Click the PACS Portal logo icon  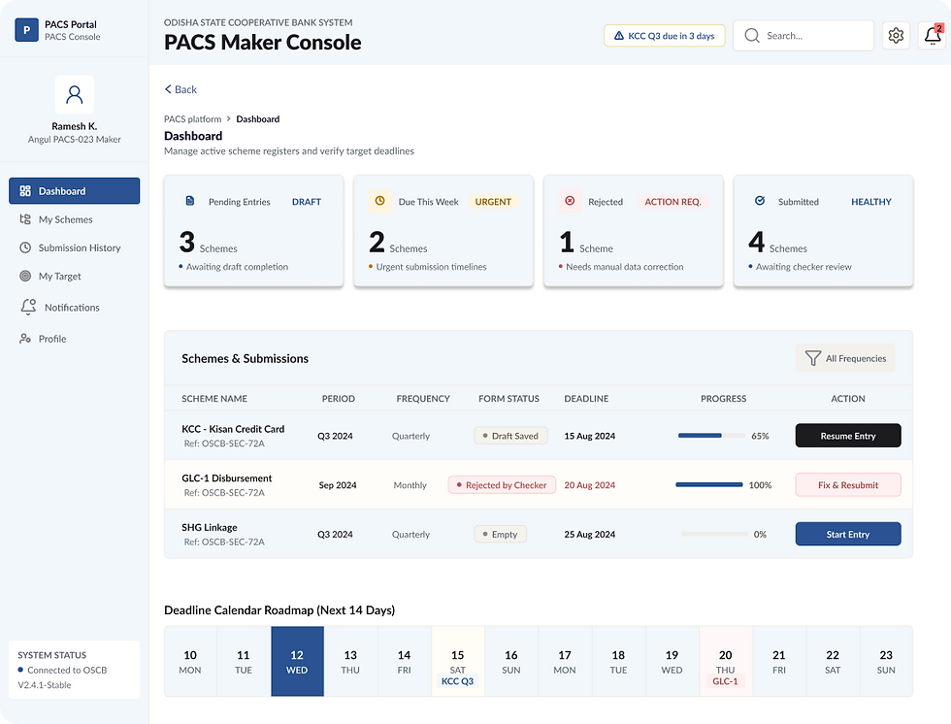coord(26,30)
